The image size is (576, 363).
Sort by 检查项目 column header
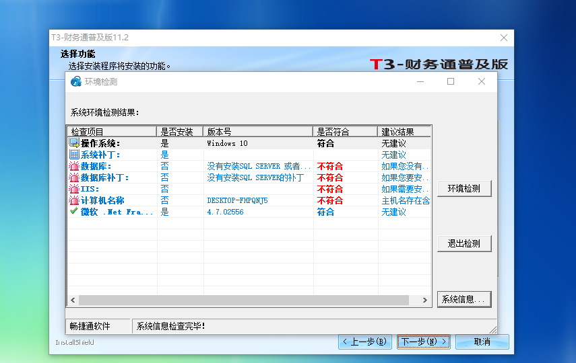(112, 131)
